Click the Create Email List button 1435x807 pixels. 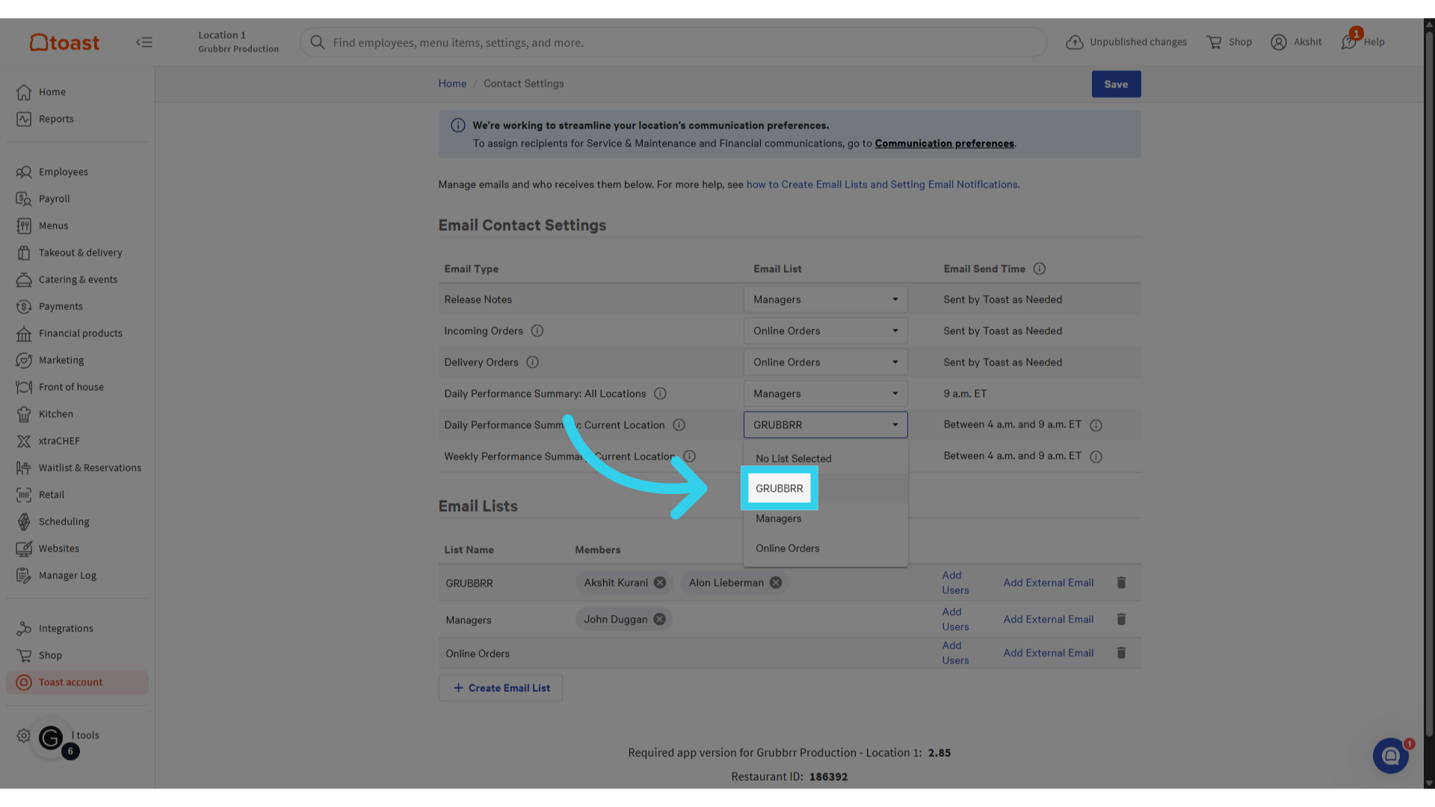tap(500, 688)
